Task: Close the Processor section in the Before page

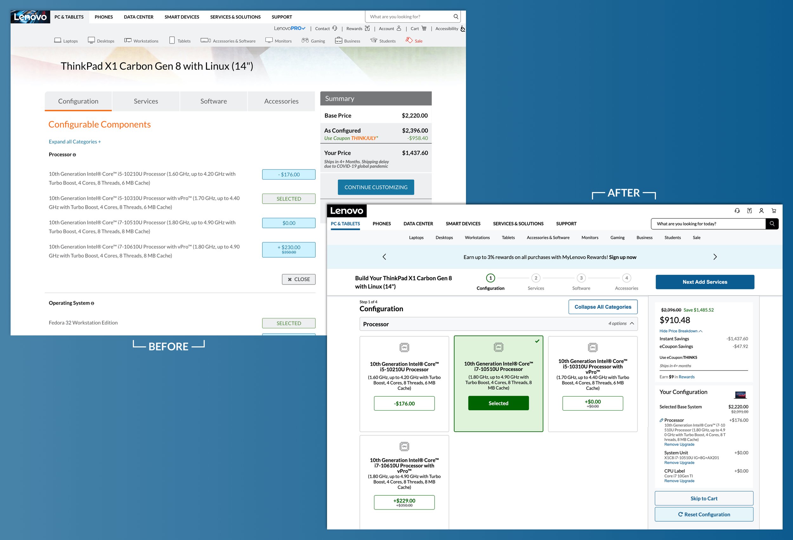Action: 298,279
